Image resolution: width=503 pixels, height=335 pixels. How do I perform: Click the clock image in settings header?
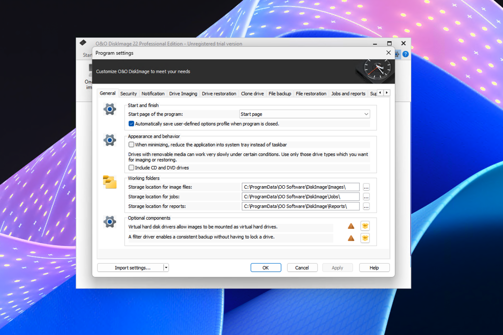click(x=375, y=71)
